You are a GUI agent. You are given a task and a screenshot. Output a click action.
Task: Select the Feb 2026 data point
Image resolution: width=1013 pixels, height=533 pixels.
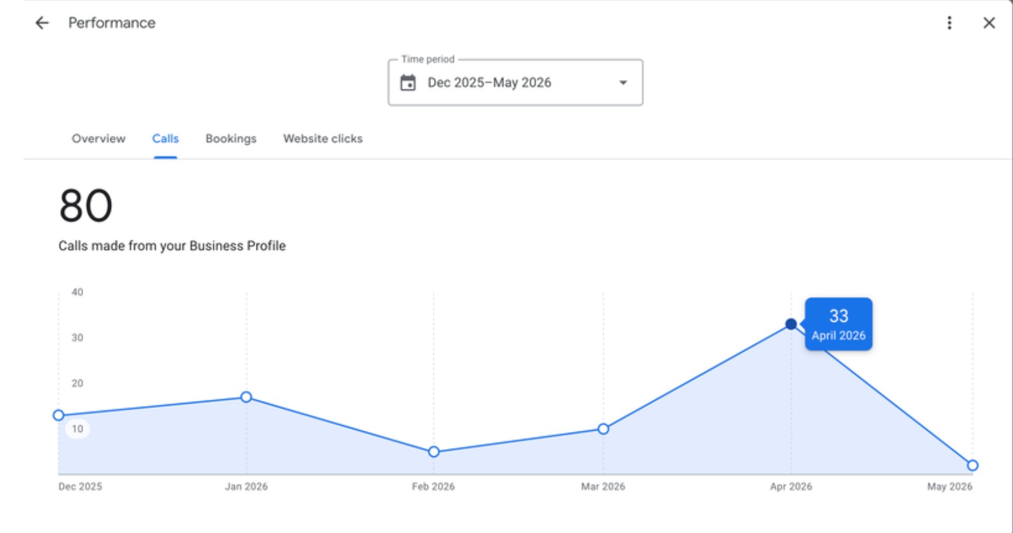click(x=434, y=452)
